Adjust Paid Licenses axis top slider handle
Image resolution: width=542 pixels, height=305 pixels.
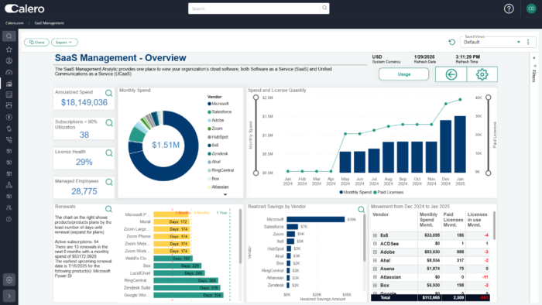tap(488, 98)
